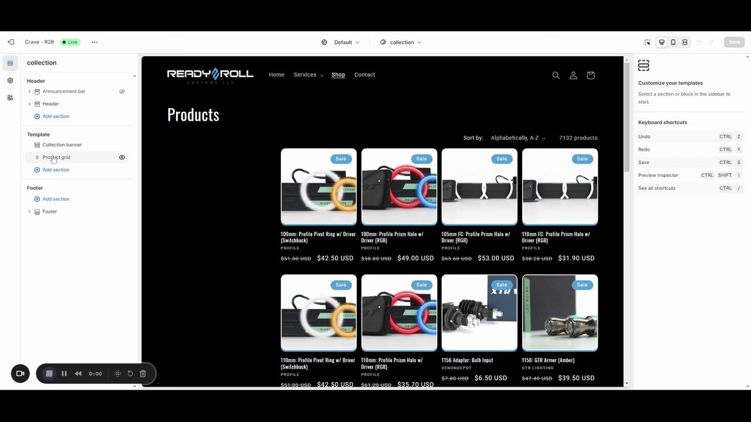The width and height of the screenshot is (751, 422).
Task: Expand the Announcement bar section
Action: 29,91
